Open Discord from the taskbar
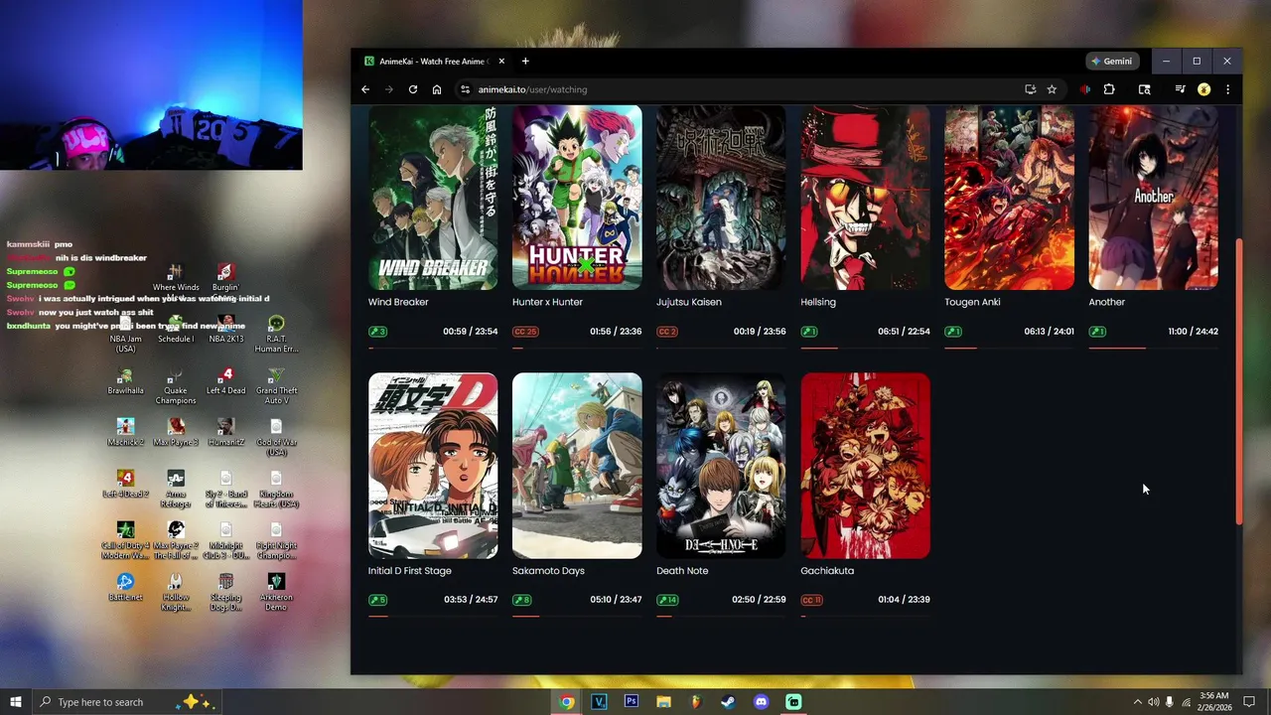Screen dimensions: 1271x715 (761, 702)
